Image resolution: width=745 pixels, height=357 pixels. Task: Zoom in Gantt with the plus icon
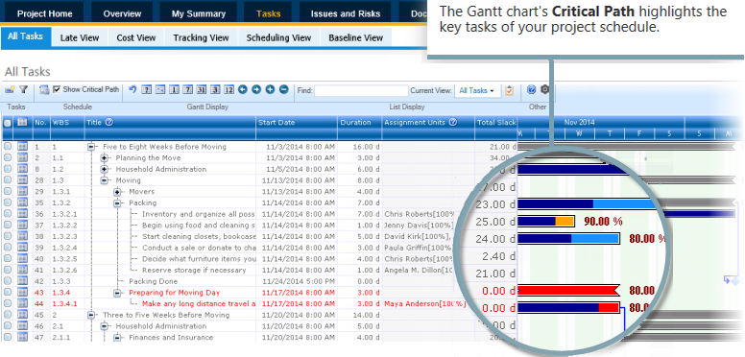click(270, 89)
